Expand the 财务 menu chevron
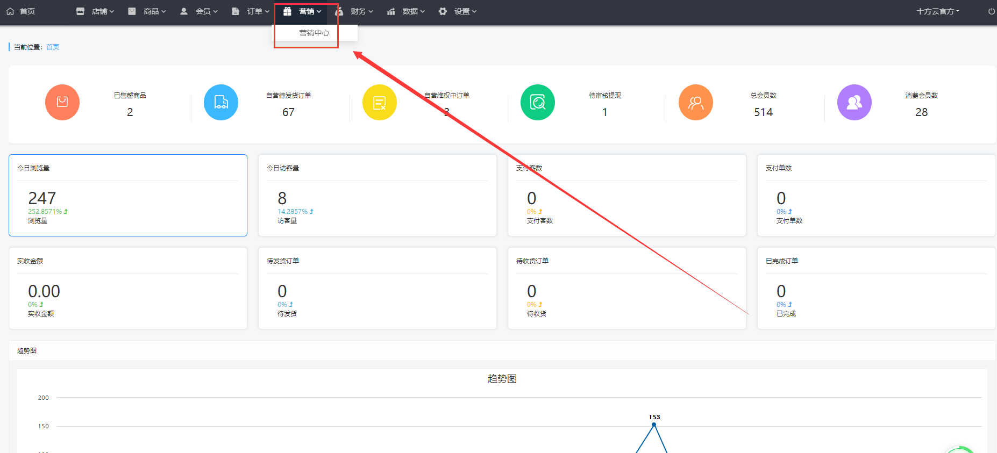This screenshot has height=453, width=997. click(x=371, y=11)
